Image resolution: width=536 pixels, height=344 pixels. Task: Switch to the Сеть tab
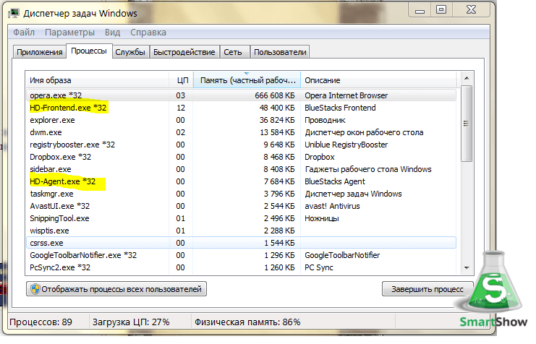234,52
